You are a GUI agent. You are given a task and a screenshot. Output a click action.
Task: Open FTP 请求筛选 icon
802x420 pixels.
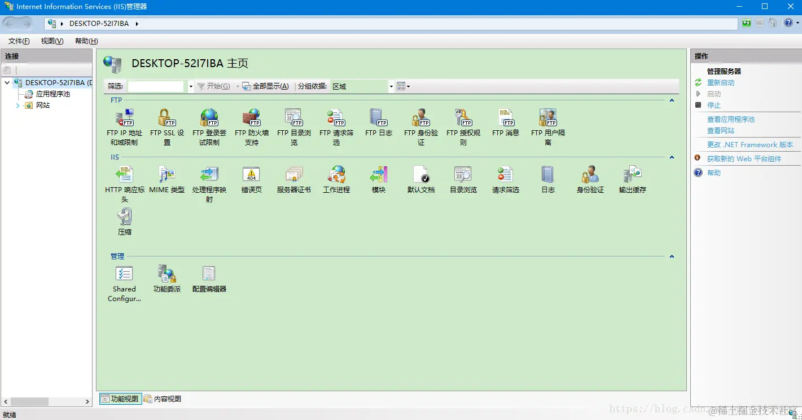coord(336,127)
